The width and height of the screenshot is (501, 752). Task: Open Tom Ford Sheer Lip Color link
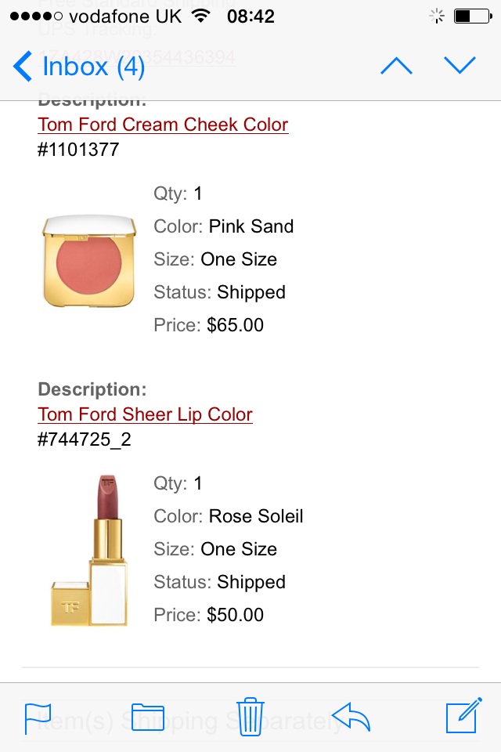coord(145,414)
